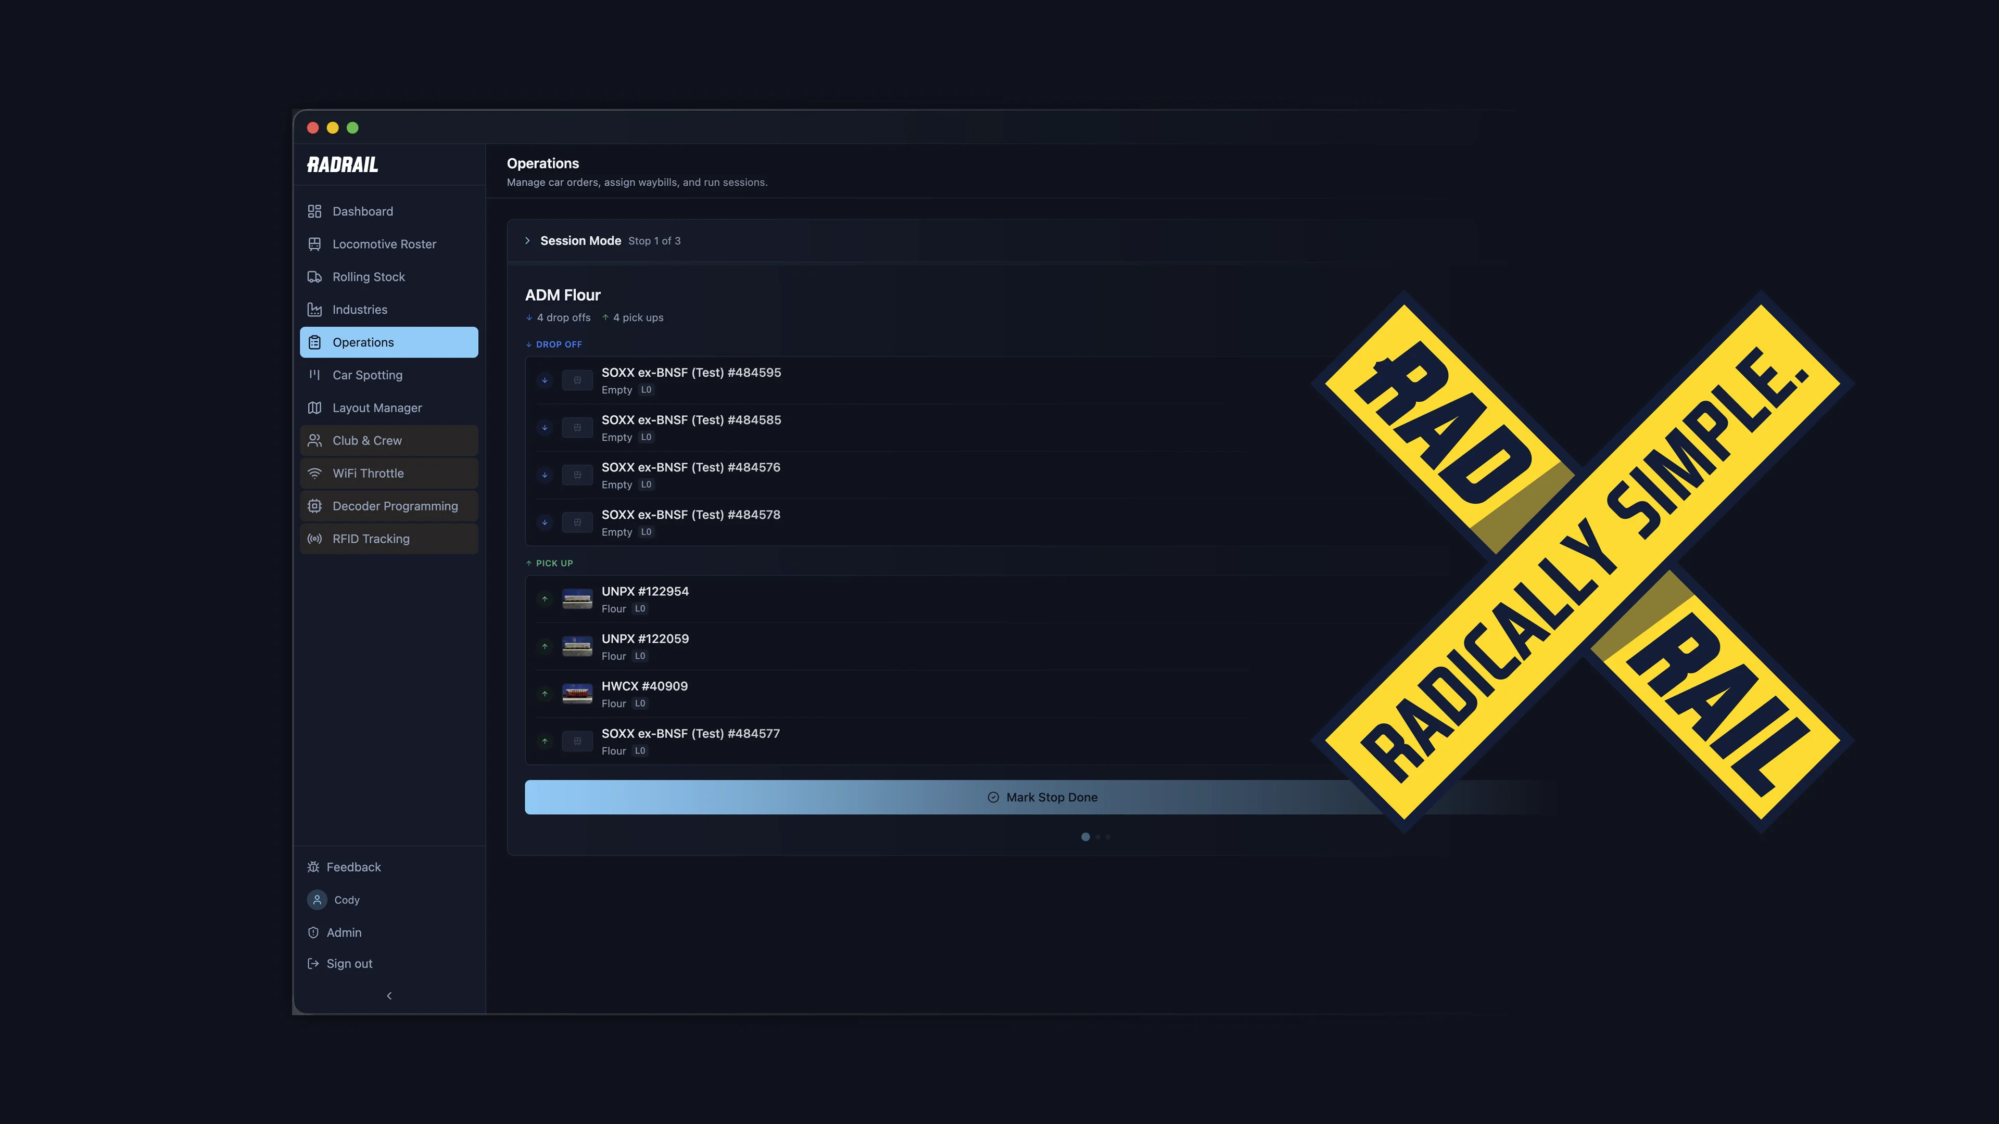Viewport: 1999px width, 1124px height.
Task: Click the 'HWCX #40909' car name
Action: coord(644,686)
